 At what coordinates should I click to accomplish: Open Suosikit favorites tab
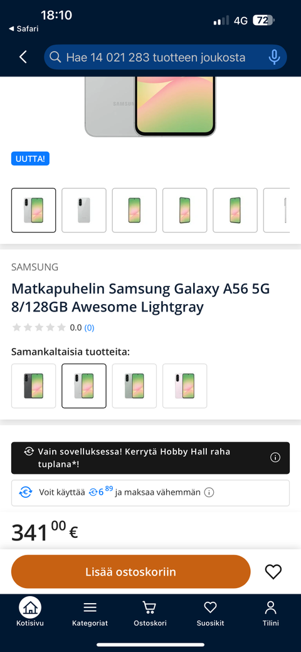210,612
